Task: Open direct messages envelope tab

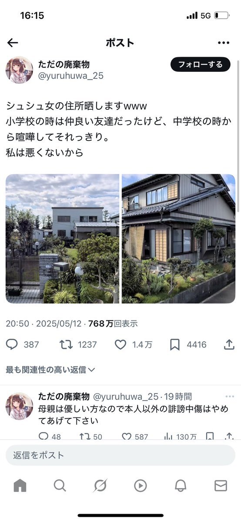Action: click(x=221, y=486)
